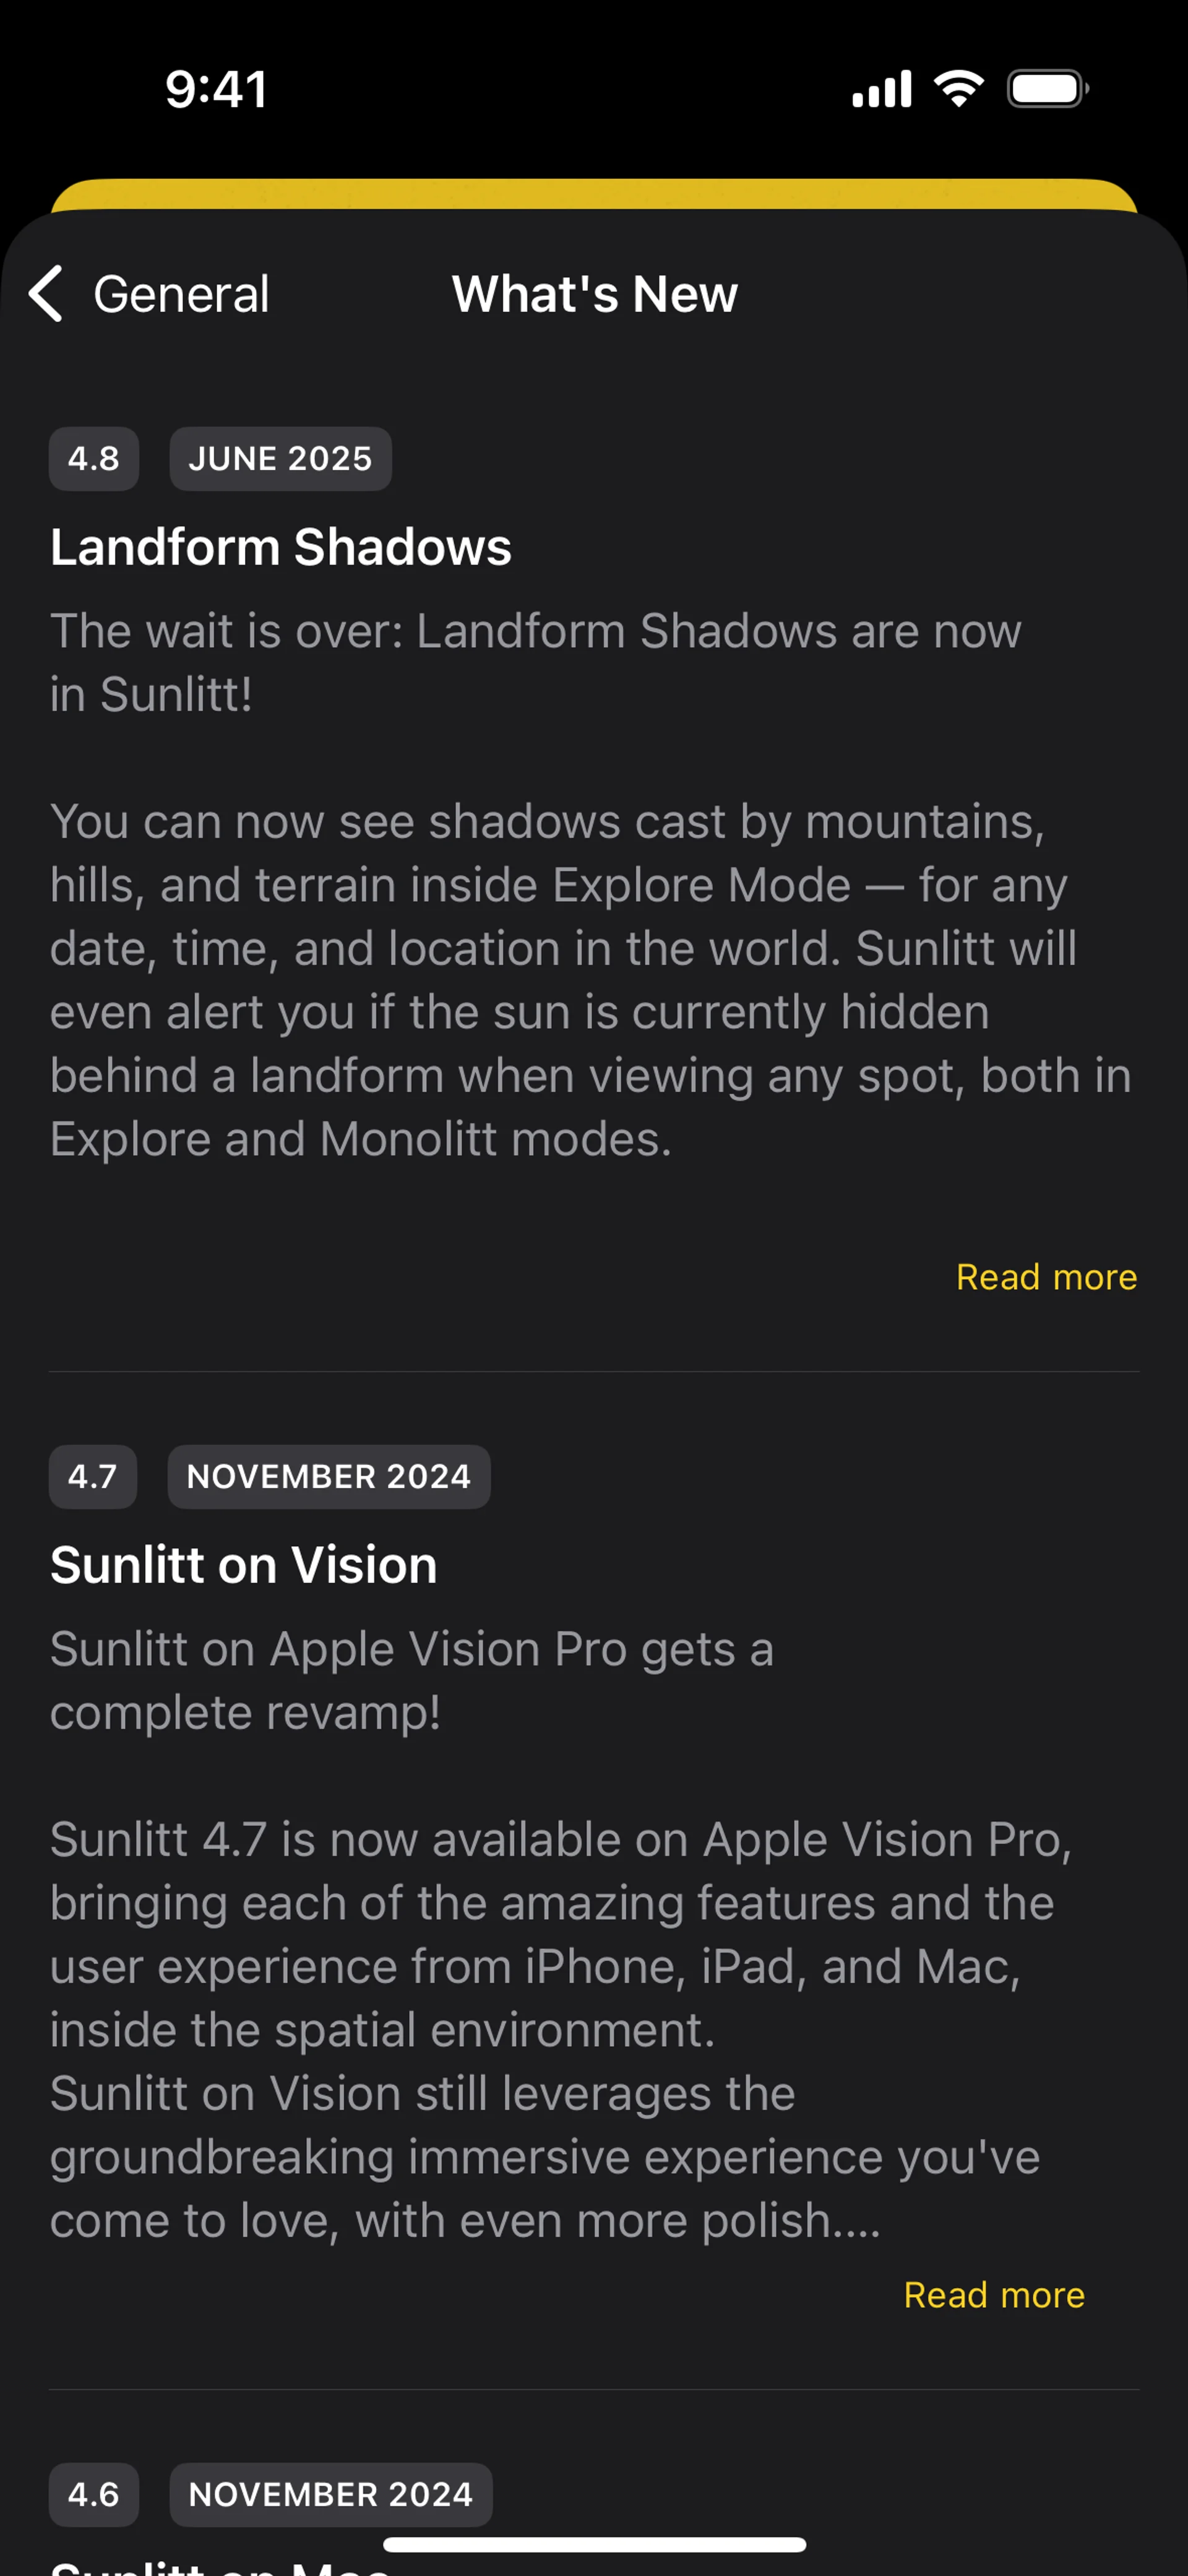The height and width of the screenshot is (2576, 1188).
Task: Tap the NOVEMBER 2024 badge for 4.6
Action: 330,2495
